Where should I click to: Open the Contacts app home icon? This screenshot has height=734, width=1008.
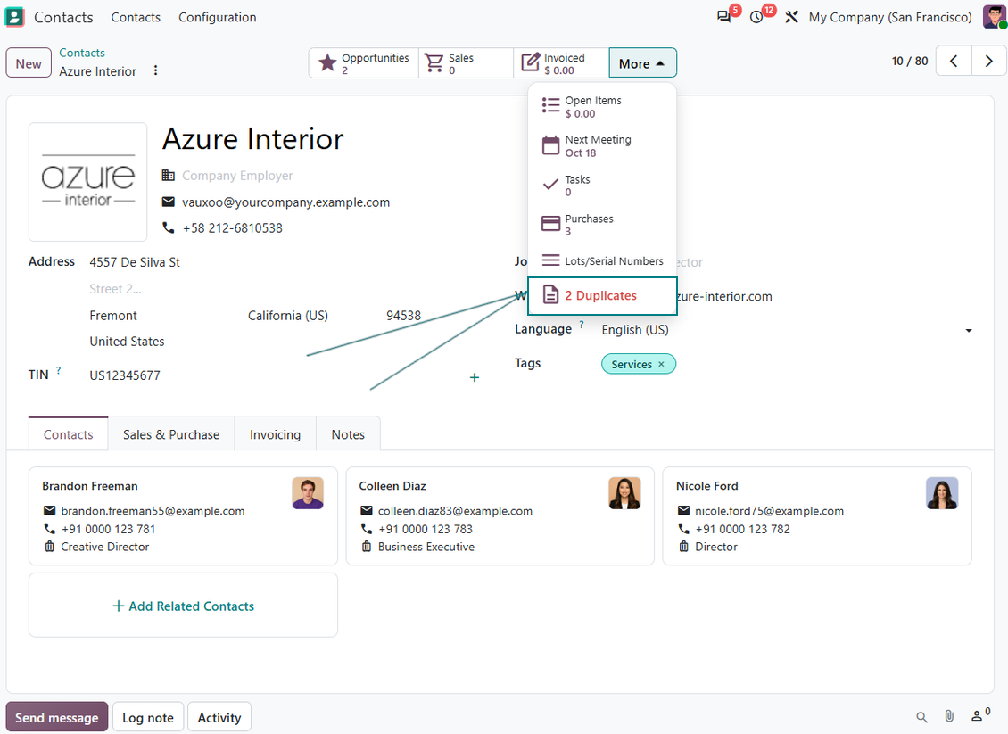click(14, 17)
